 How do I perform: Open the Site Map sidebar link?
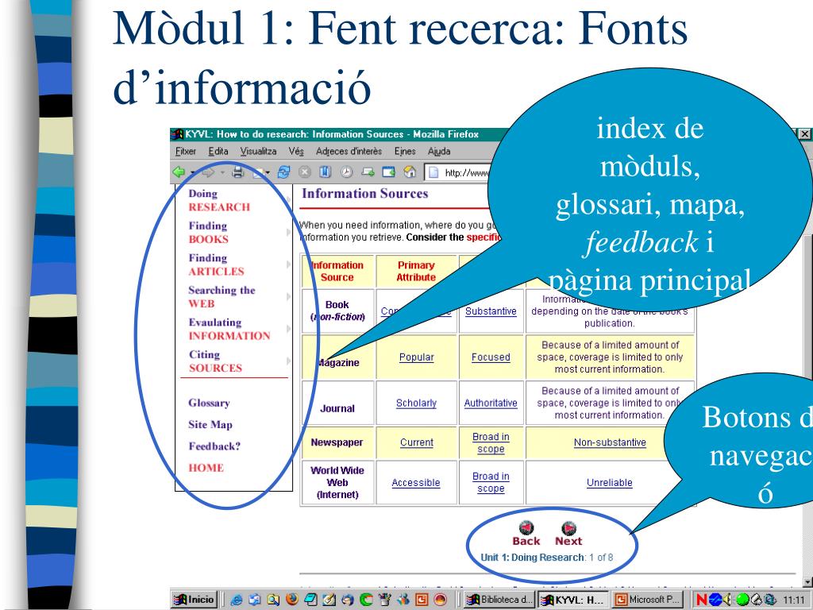pyautogui.click(x=210, y=425)
